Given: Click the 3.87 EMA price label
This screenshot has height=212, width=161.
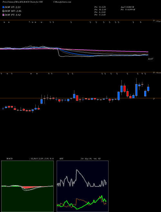Looking at the screenshot, I should 151,59.
